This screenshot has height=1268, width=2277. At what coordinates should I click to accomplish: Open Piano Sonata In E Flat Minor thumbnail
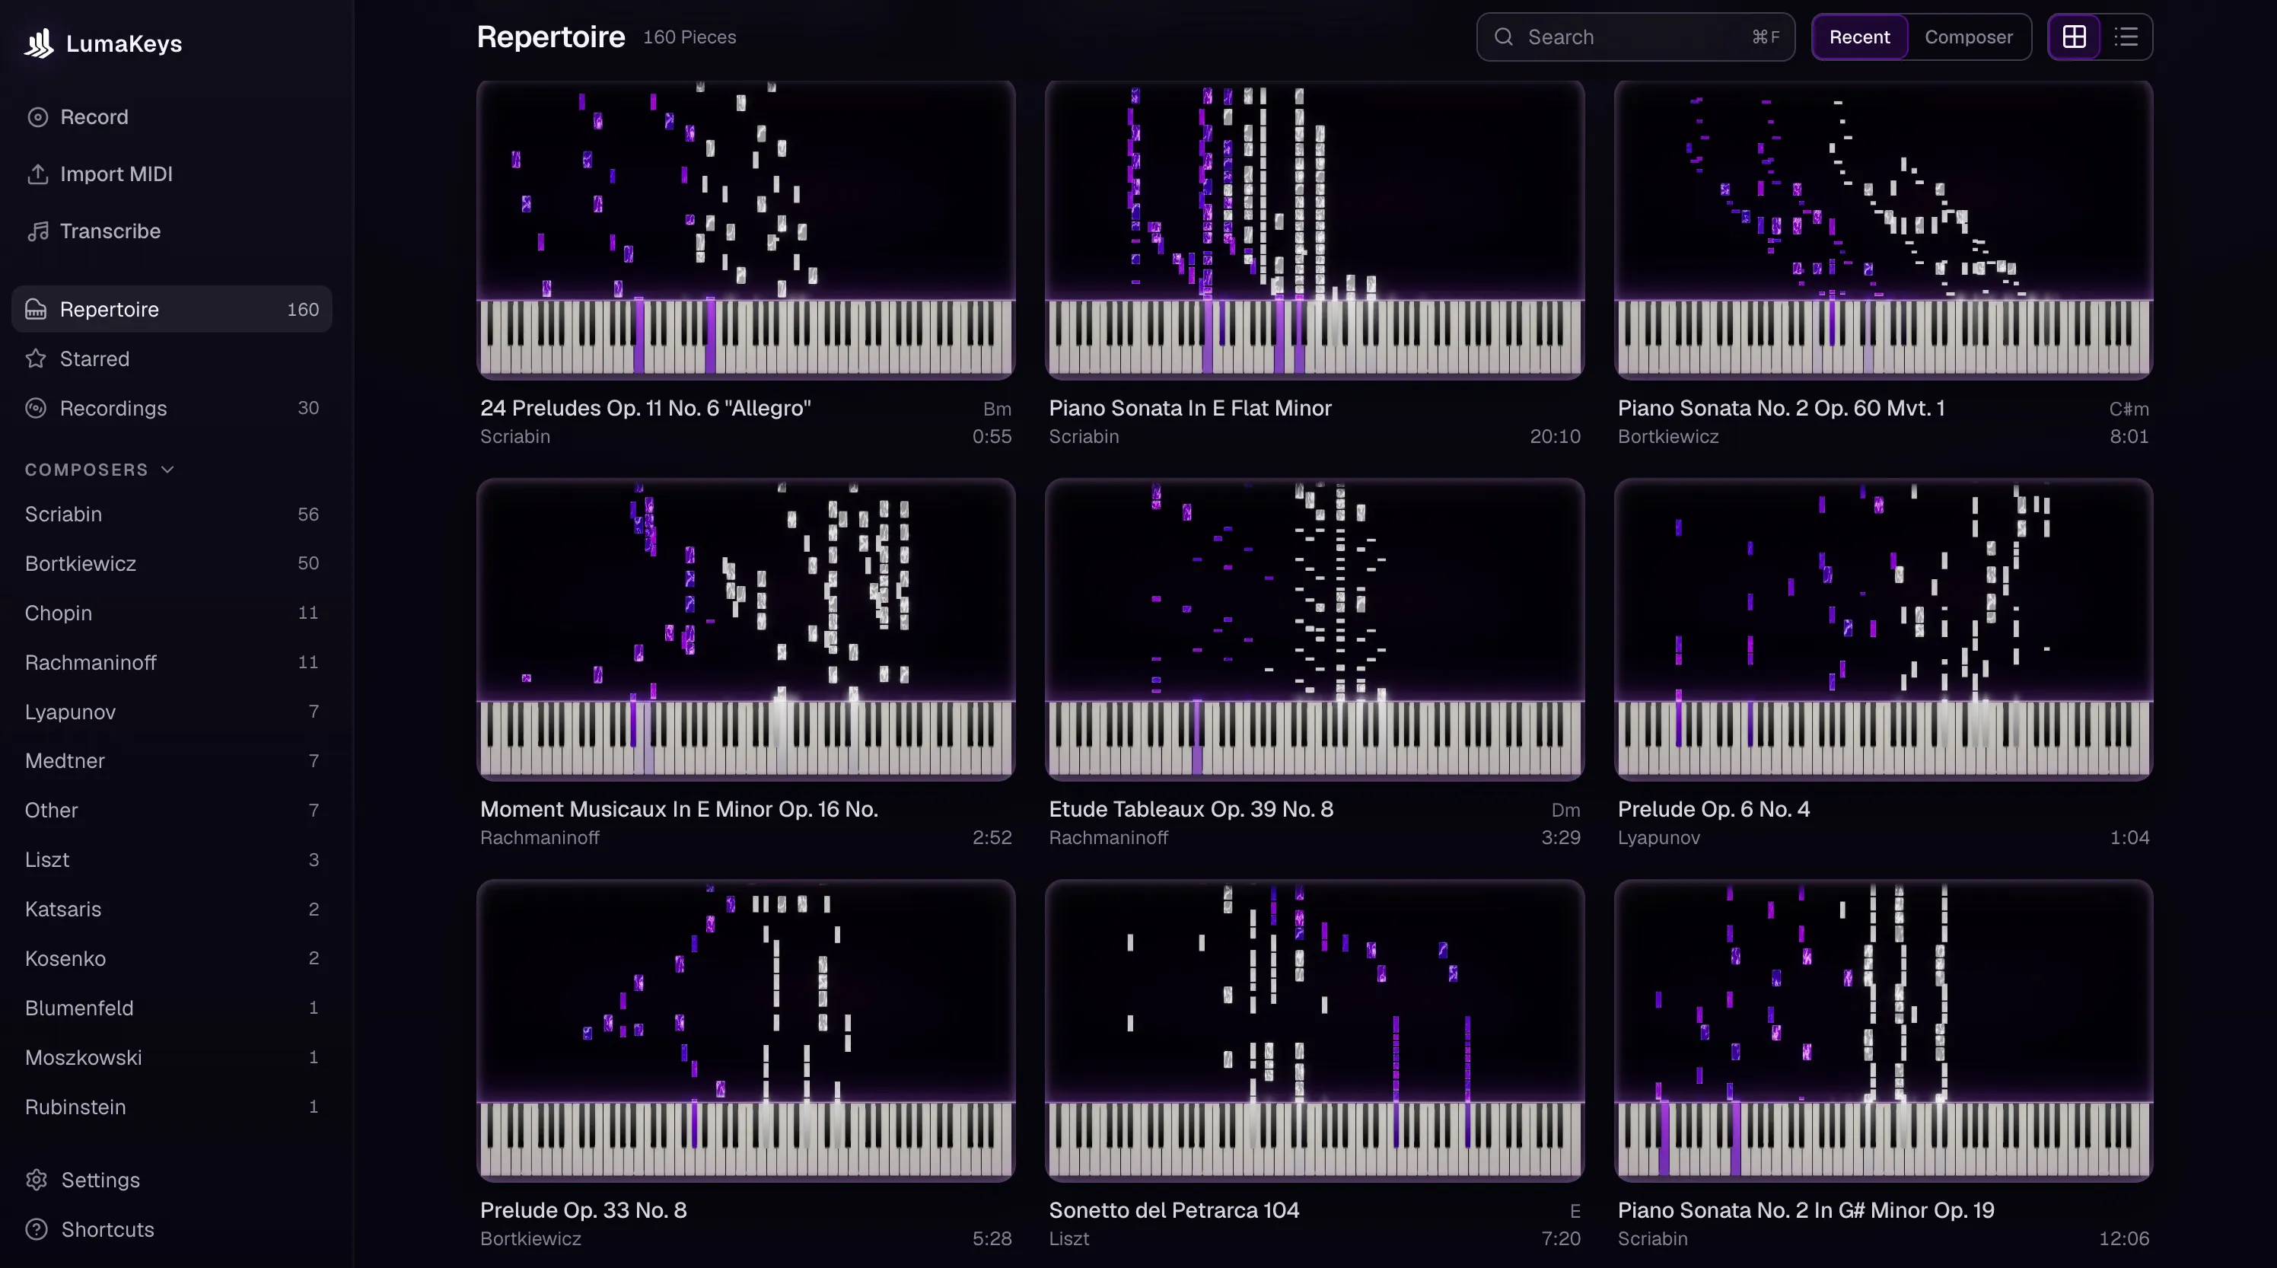[1314, 230]
